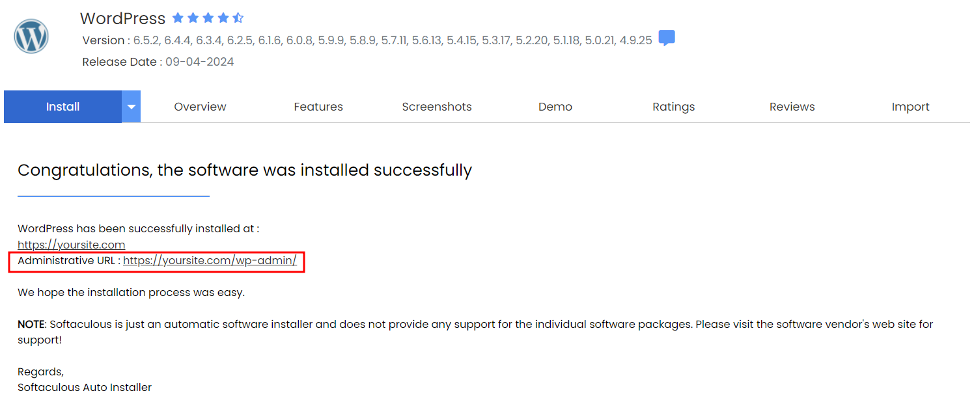Open the Demo tab
The width and height of the screenshot is (974, 417).
point(555,107)
